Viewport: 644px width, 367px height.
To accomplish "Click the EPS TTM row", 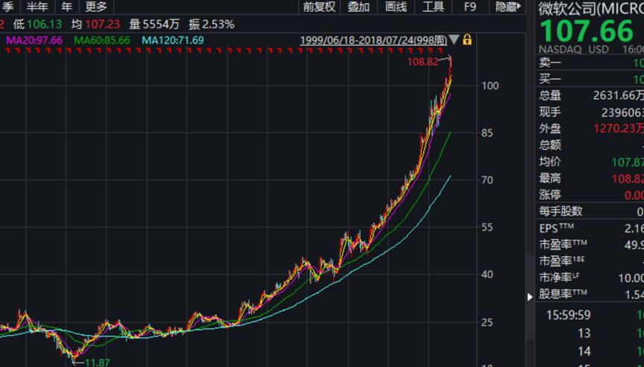I will (591, 228).
